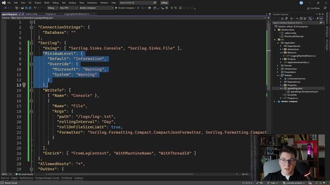Collapse the Serilog block on line 5

tap(31, 43)
